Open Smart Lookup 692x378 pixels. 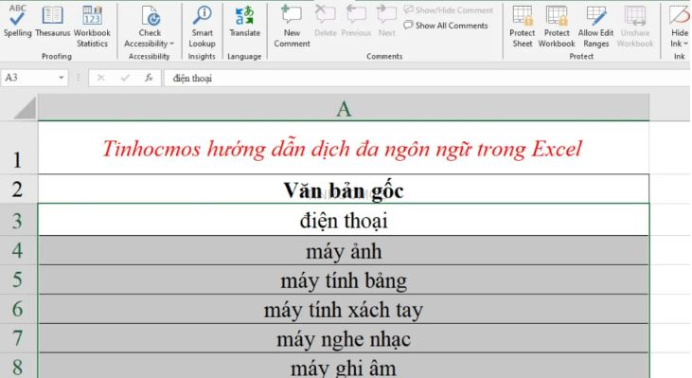(203, 27)
